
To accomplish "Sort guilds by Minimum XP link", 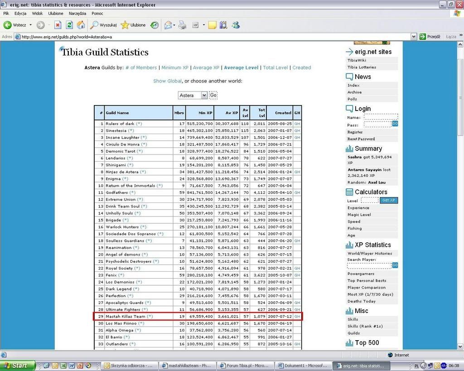I will coord(175,67).
